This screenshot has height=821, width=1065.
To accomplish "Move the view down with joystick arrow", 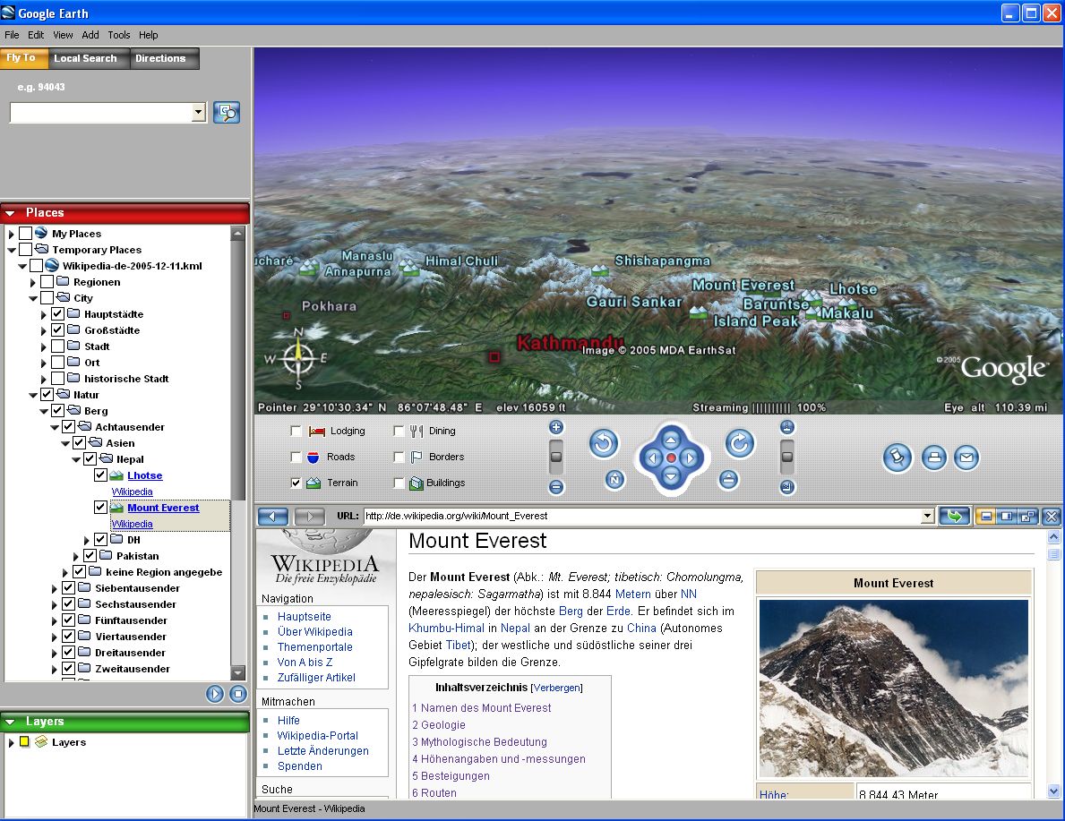I will pyautogui.click(x=671, y=476).
